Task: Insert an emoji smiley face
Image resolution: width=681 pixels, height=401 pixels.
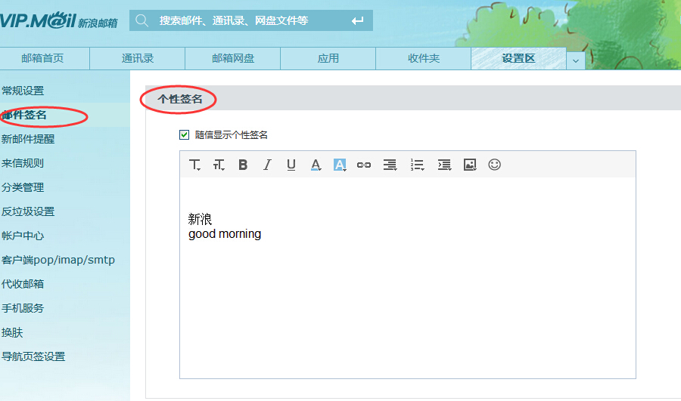Action: click(494, 165)
